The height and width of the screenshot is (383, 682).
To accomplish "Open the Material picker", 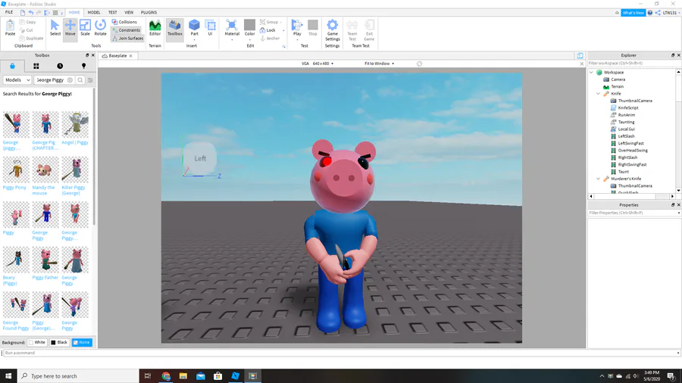I will (232, 30).
